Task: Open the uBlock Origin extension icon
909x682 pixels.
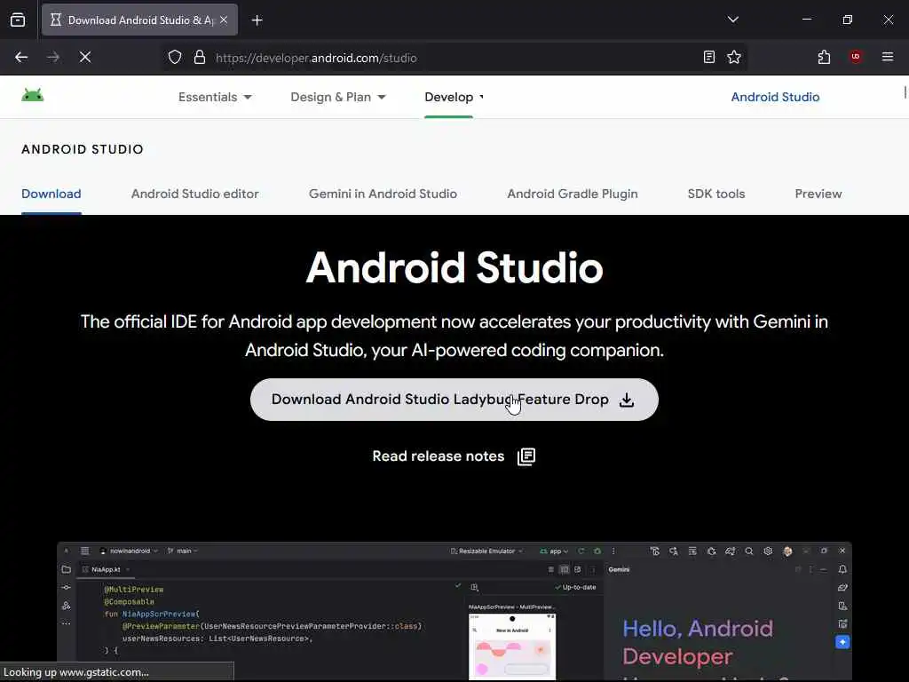Action: coord(856,57)
